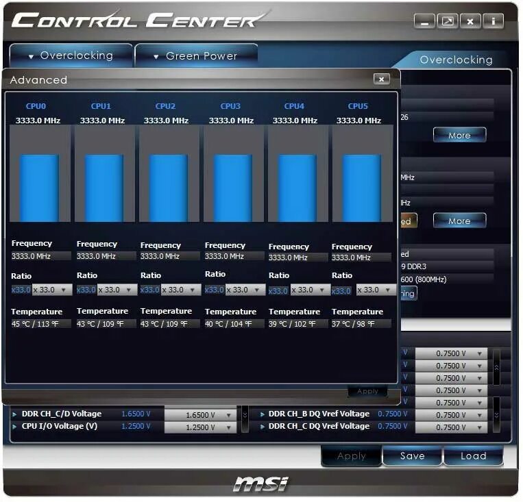Click current 1.6500 V DDR CH_C/D value
Screen dimensions: 523x502
coord(136,414)
